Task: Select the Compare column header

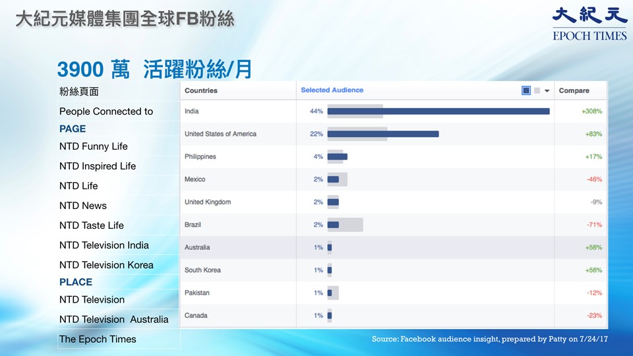Action: pyautogui.click(x=574, y=90)
